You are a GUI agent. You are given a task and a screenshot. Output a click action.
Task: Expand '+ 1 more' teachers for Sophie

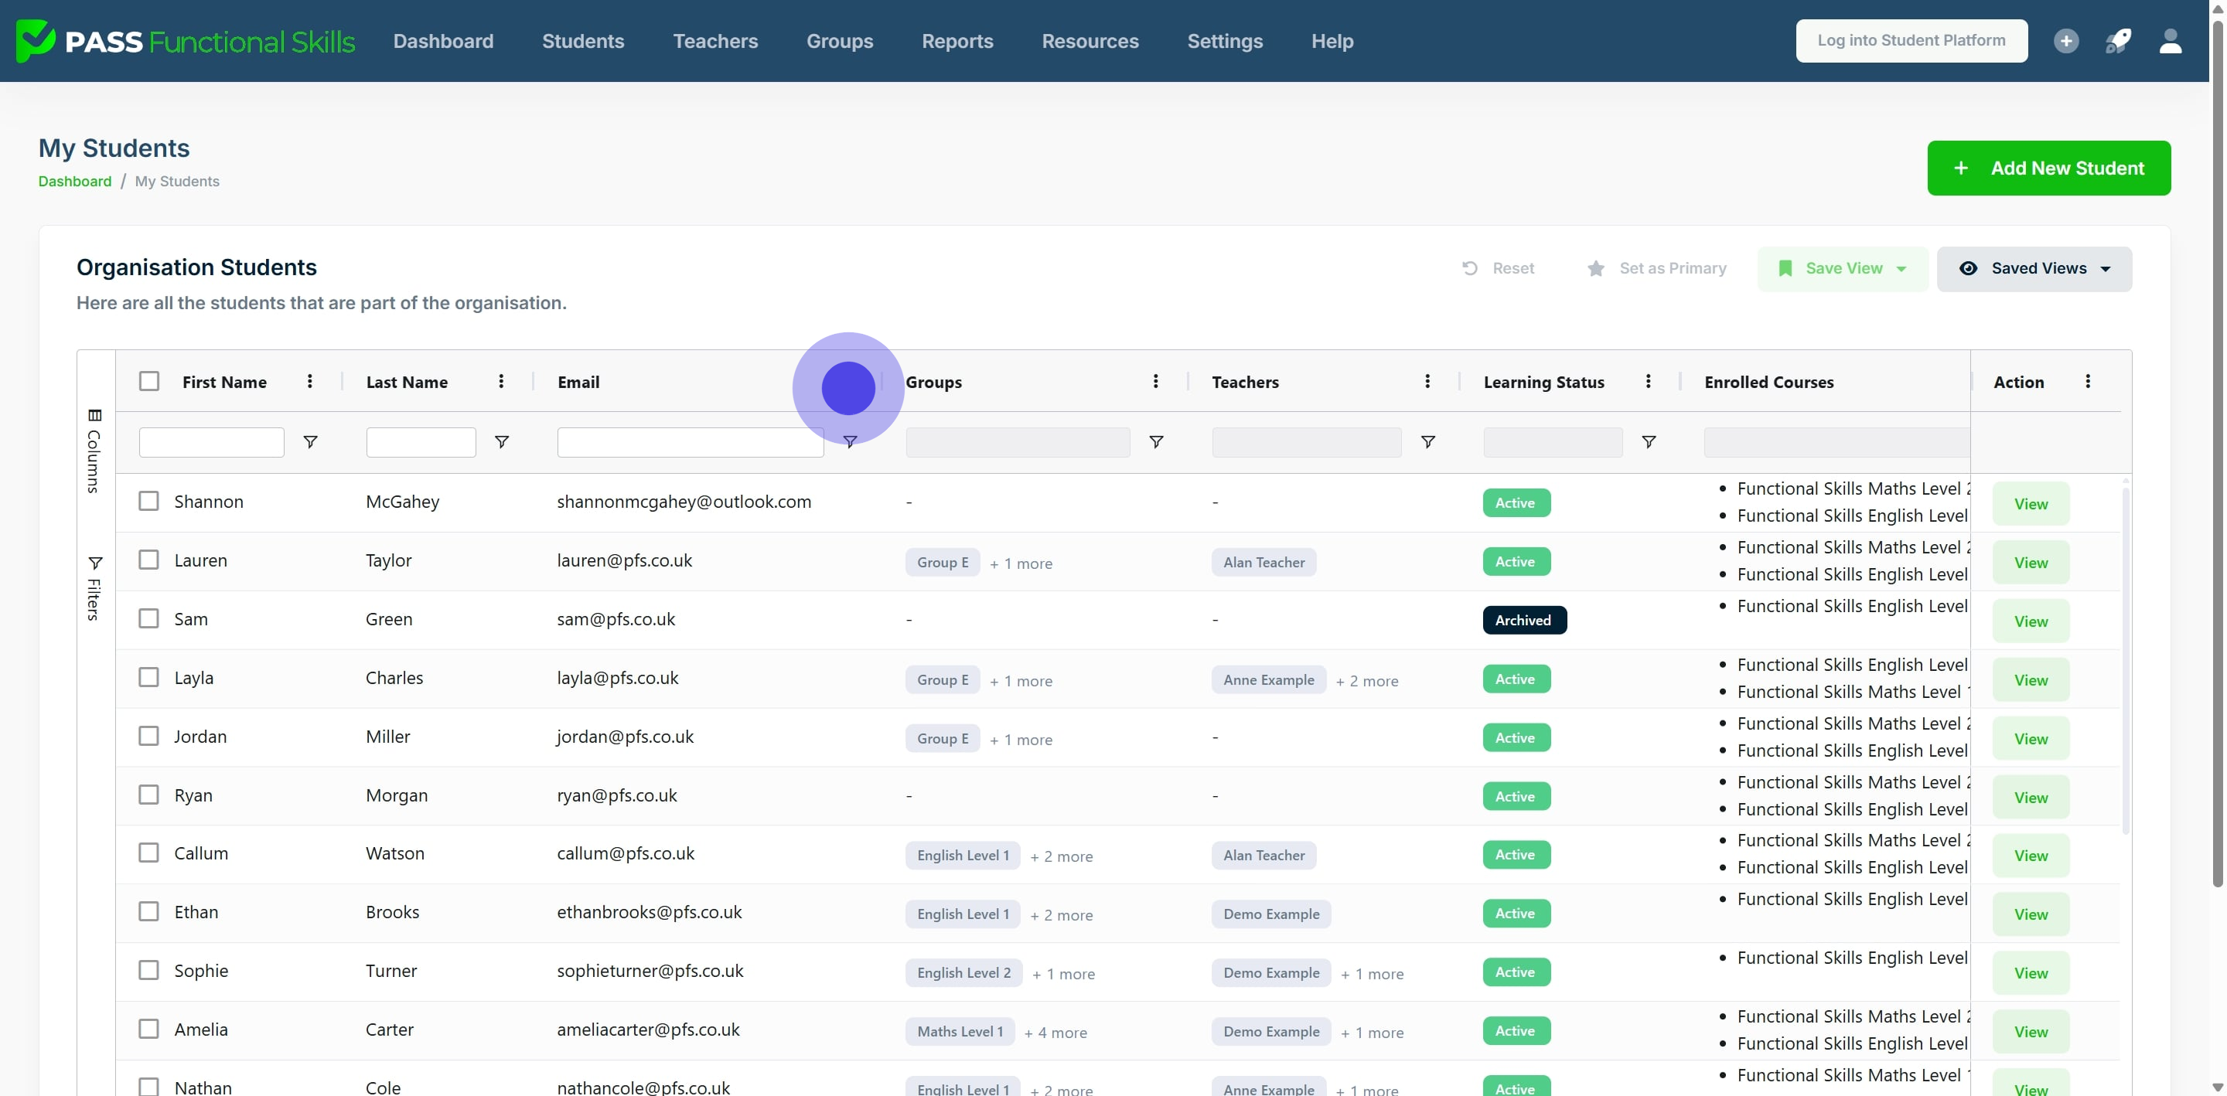click(1372, 974)
